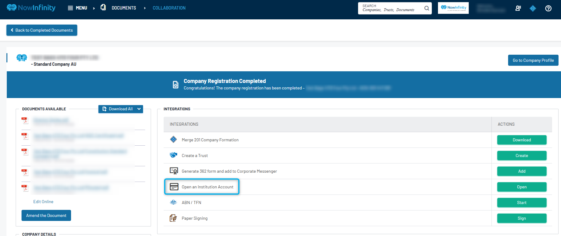Expand the Download All dropdown arrow
The height and width of the screenshot is (236, 561).
tap(139, 109)
